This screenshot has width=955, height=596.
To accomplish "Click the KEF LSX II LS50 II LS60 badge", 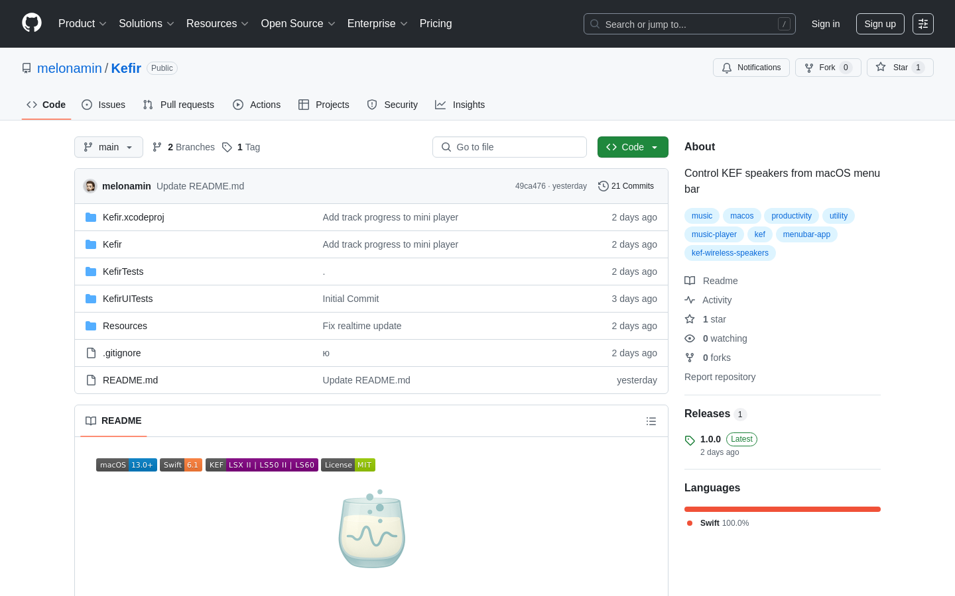I will click(262, 465).
